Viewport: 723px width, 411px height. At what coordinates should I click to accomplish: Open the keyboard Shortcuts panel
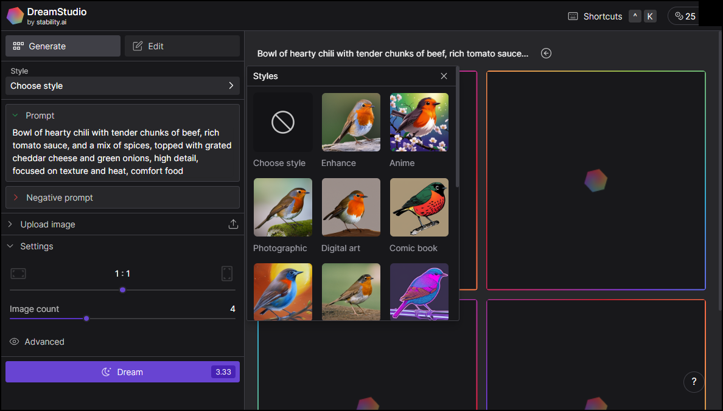point(595,16)
